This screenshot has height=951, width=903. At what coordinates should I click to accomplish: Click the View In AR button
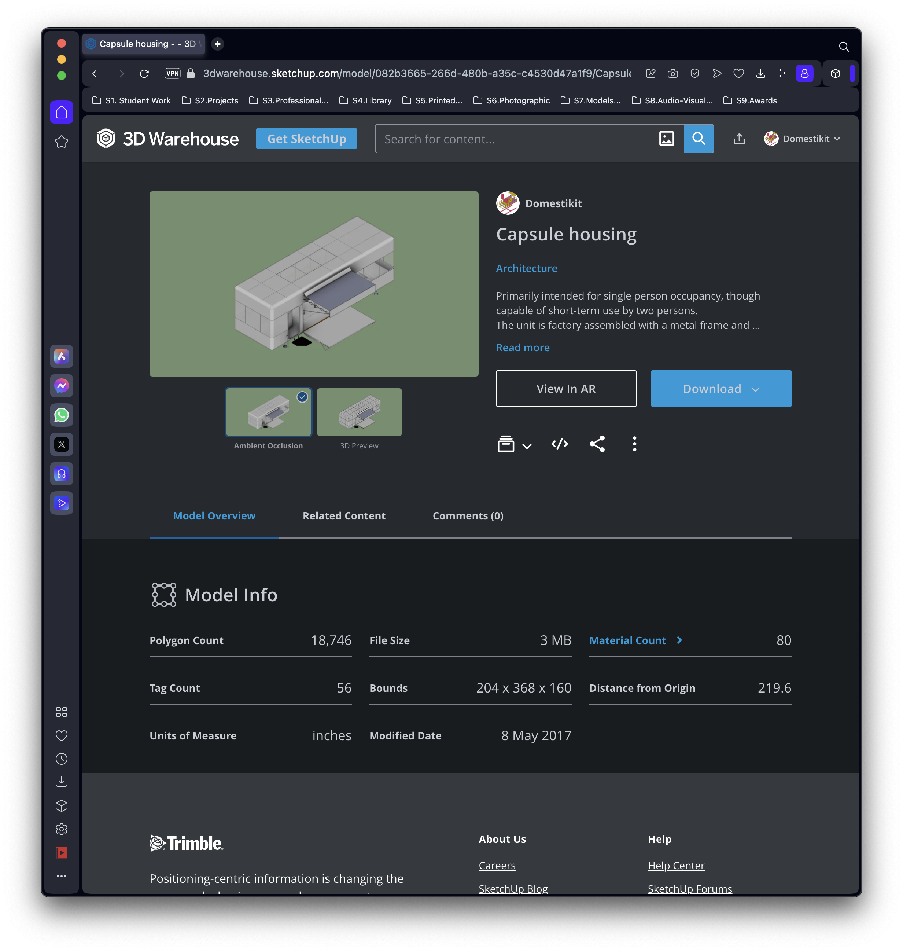pyautogui.click(x=566, y=389)
